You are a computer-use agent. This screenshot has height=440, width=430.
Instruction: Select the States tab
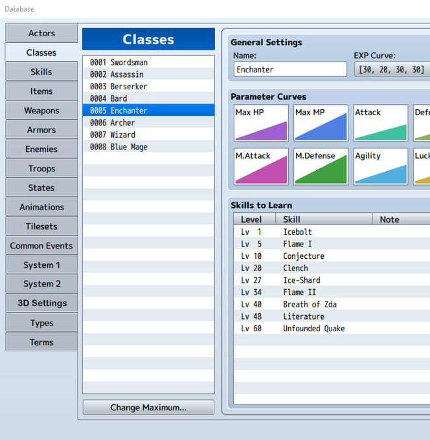pos(41,188)
